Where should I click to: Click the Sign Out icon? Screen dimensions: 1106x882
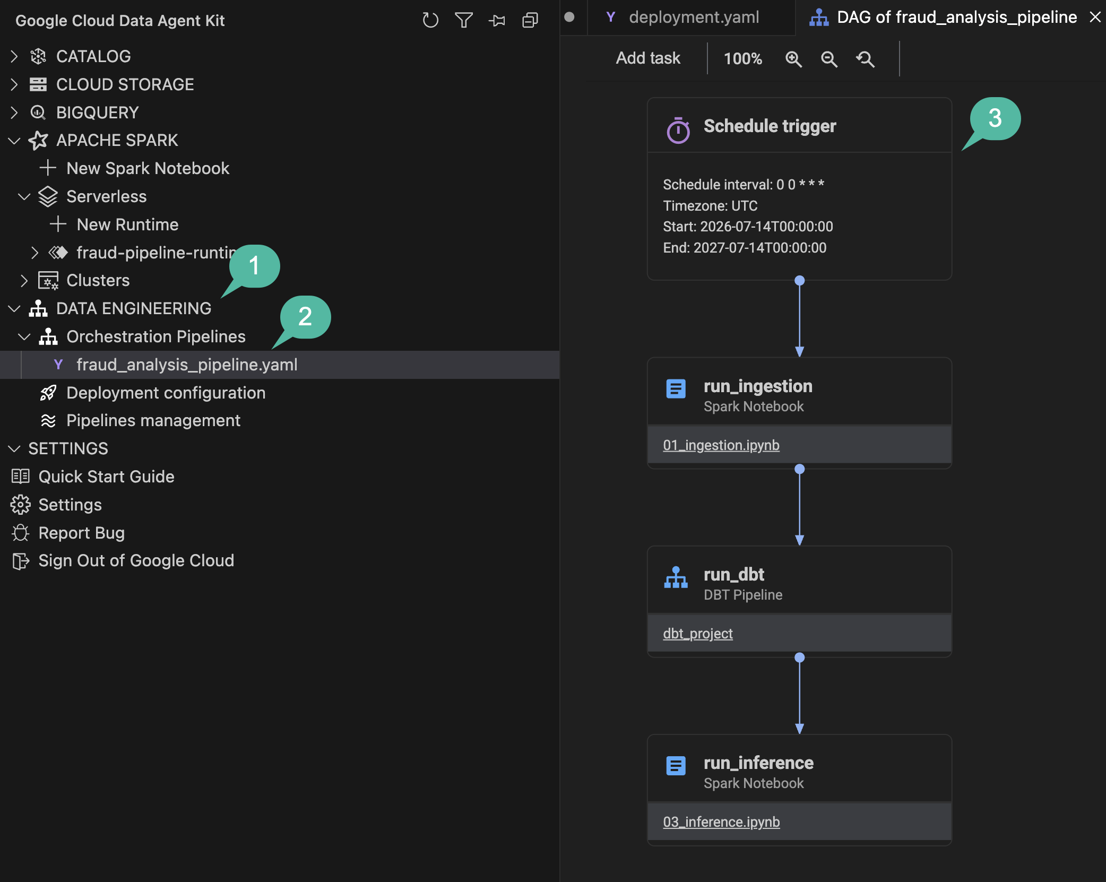(x=21, y=561)
